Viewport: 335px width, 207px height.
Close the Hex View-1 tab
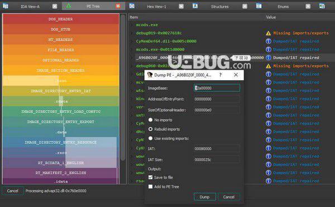pos(181,6)
